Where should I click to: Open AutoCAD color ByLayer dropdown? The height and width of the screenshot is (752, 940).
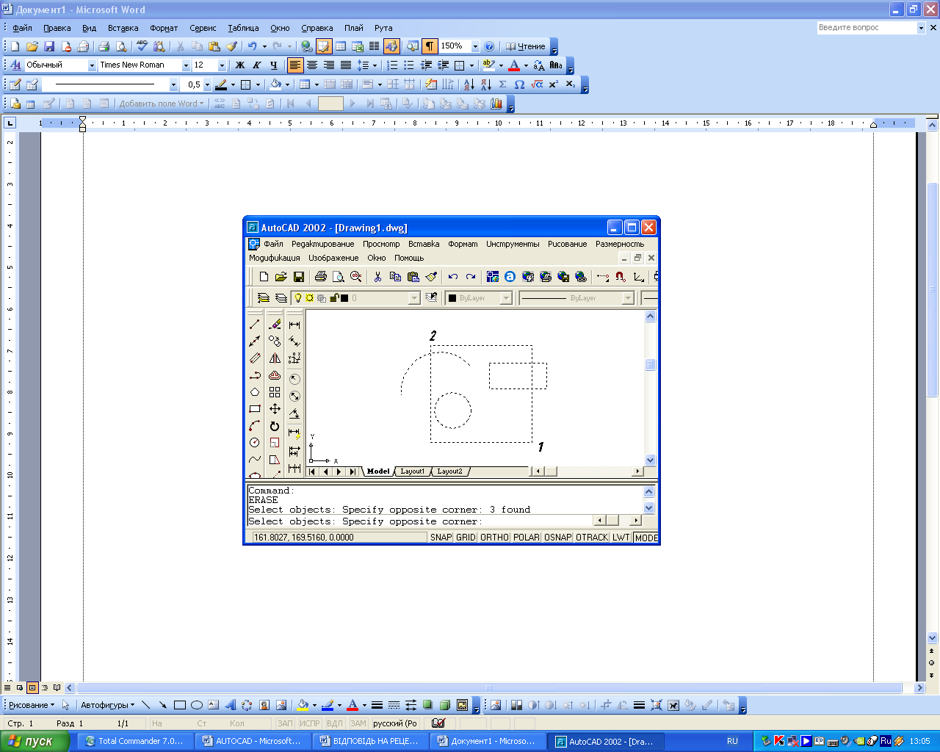tap(506, 298)
